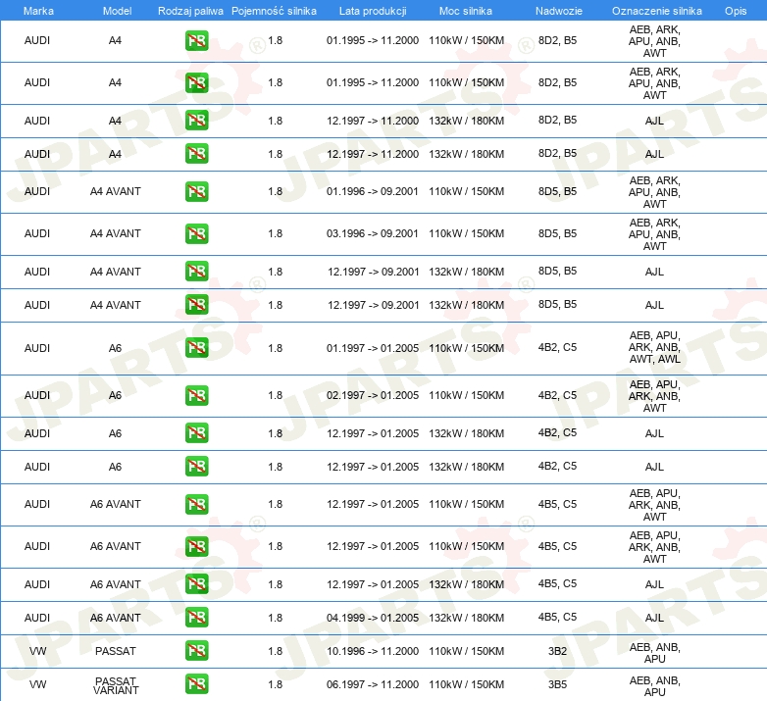
Task: Click 'AJL' in the 04.1999 row
Action: tap(654, 618)
